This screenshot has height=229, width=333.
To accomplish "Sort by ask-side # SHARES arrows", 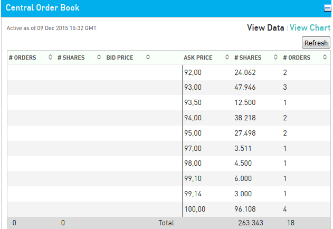I will [x=275, y=58].
